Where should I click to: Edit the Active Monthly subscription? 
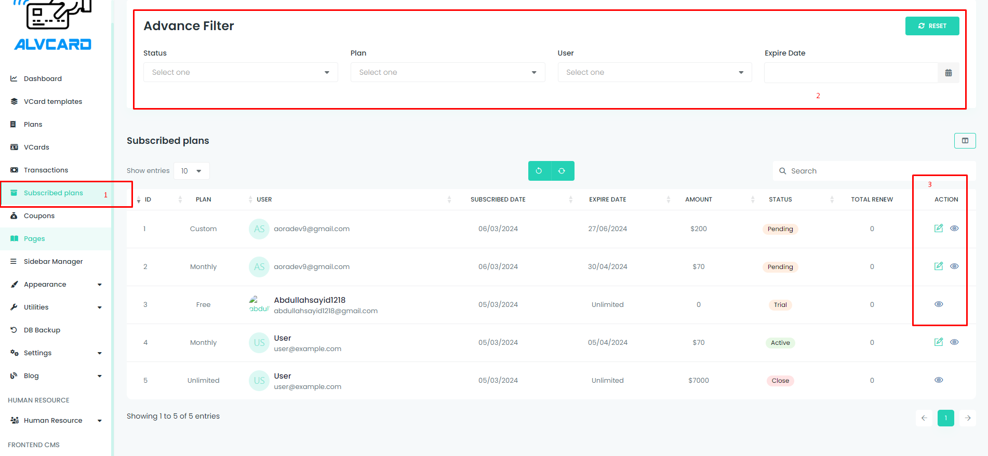[x=939, y=342]
